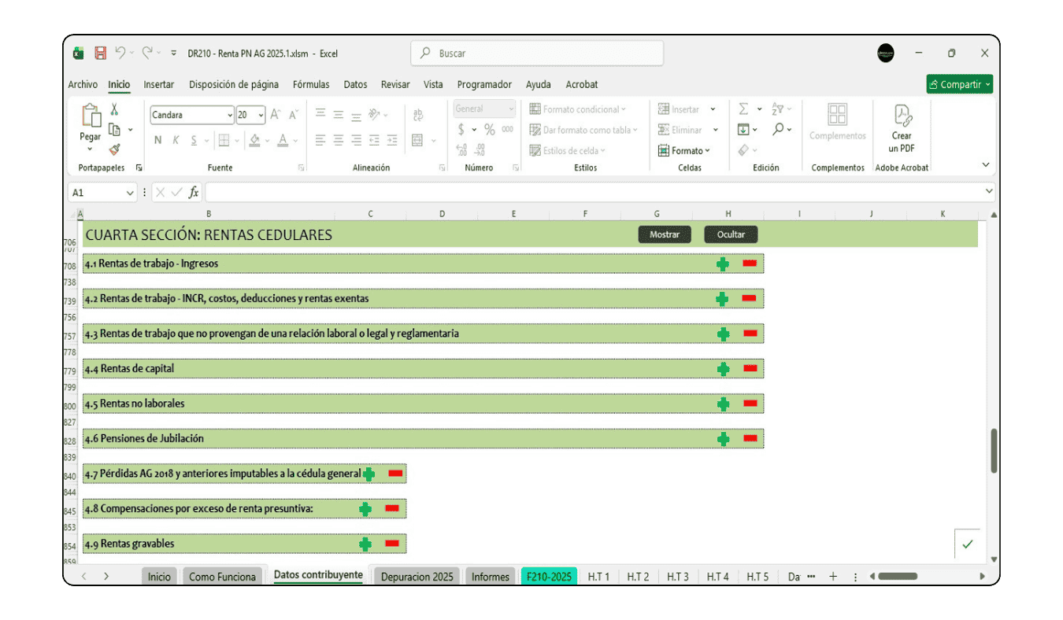Click the percent style icon
The image size is (1063, 620).
490,130
